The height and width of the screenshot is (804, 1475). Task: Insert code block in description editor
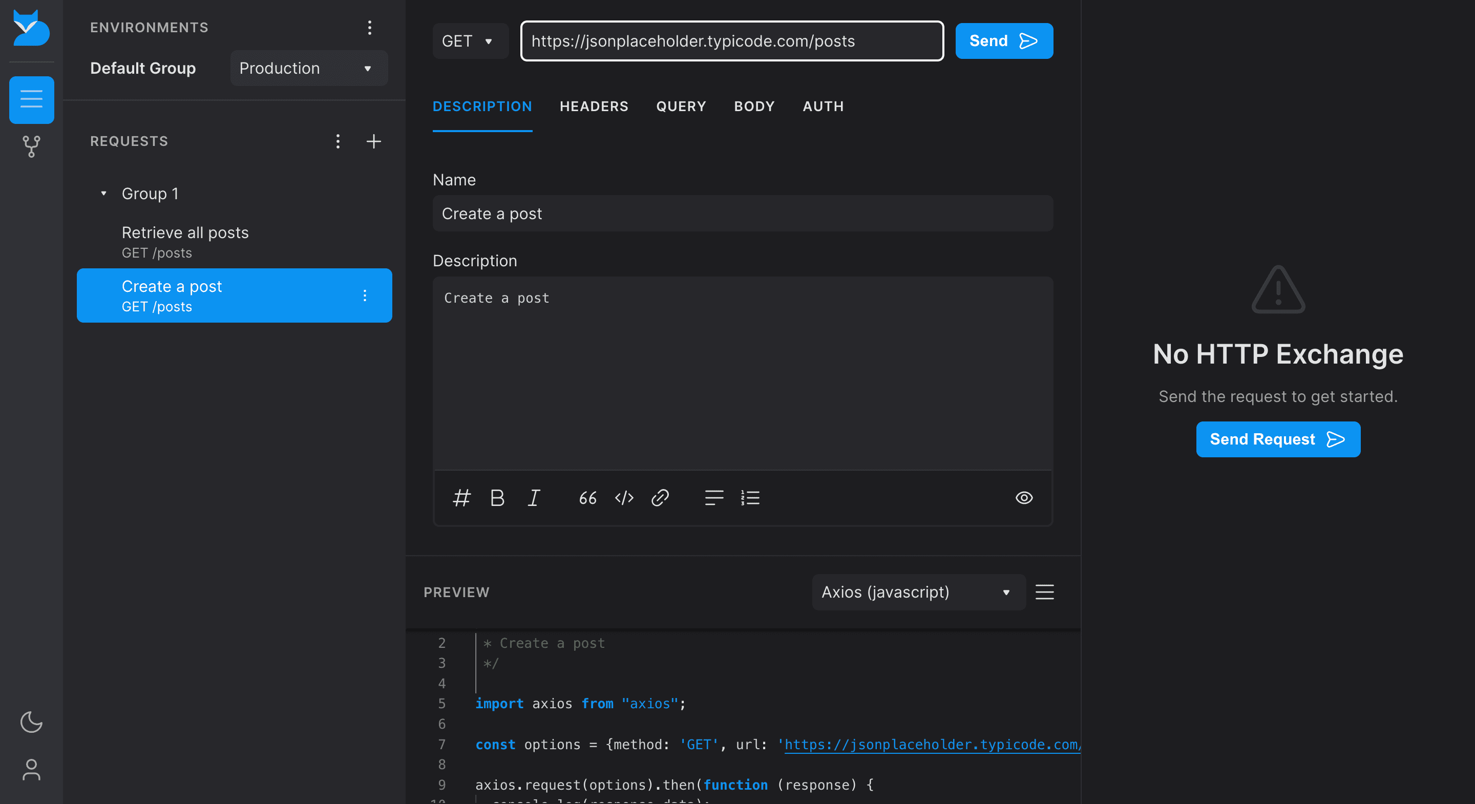point(624,498)
